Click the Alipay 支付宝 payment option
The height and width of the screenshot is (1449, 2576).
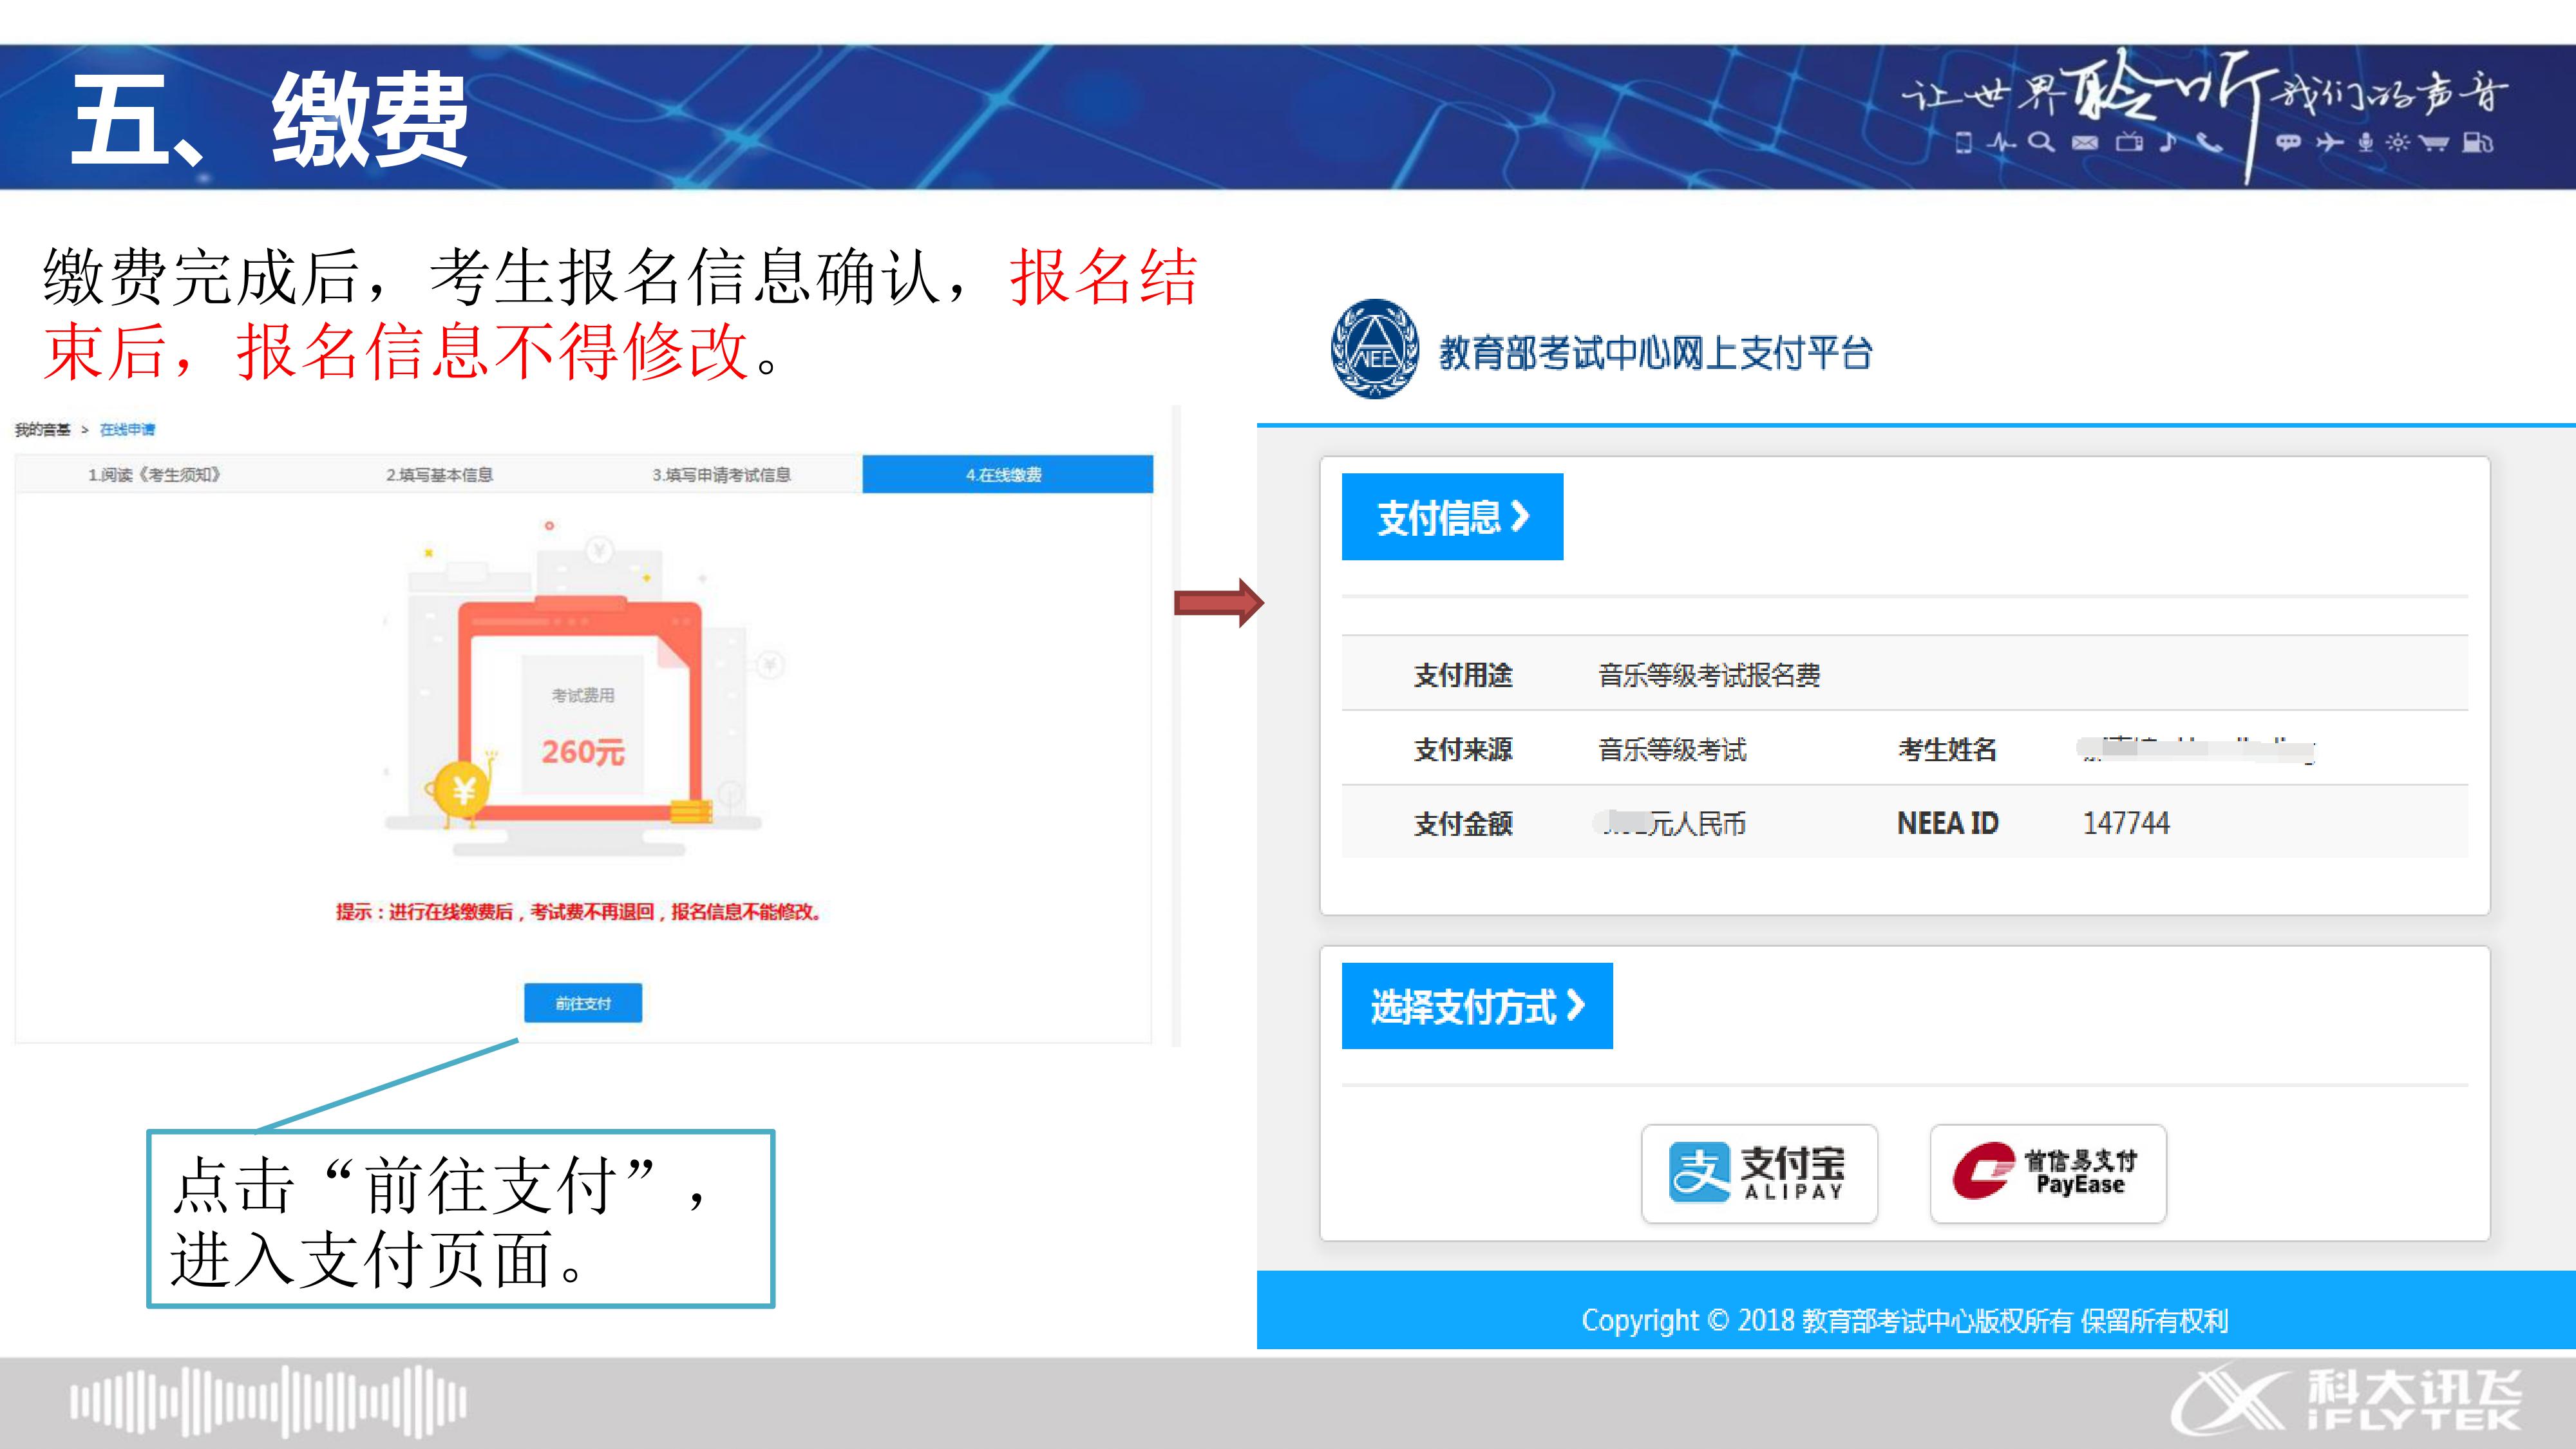(1759, 1173)
